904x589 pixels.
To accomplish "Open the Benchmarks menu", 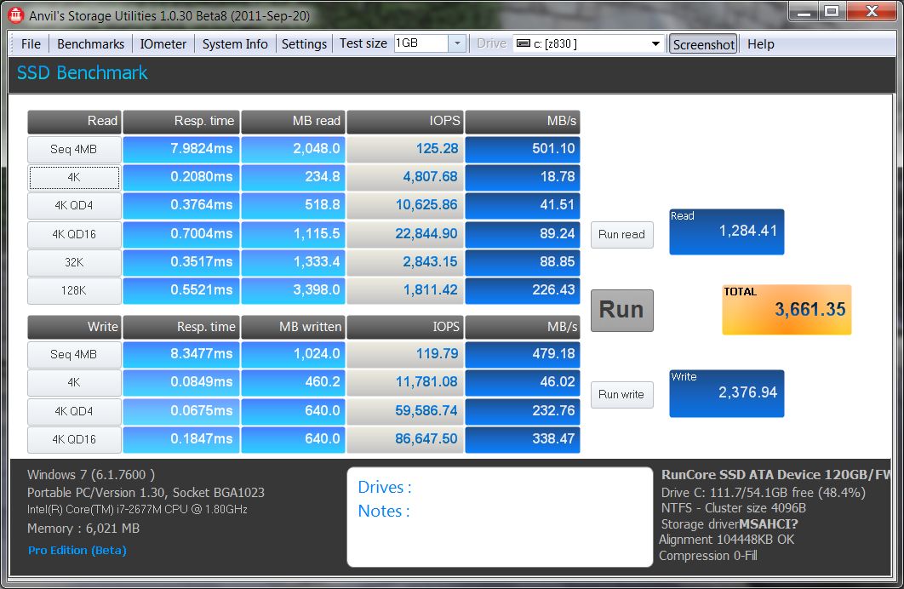I will pyautogui.click(x=90, y=44).
